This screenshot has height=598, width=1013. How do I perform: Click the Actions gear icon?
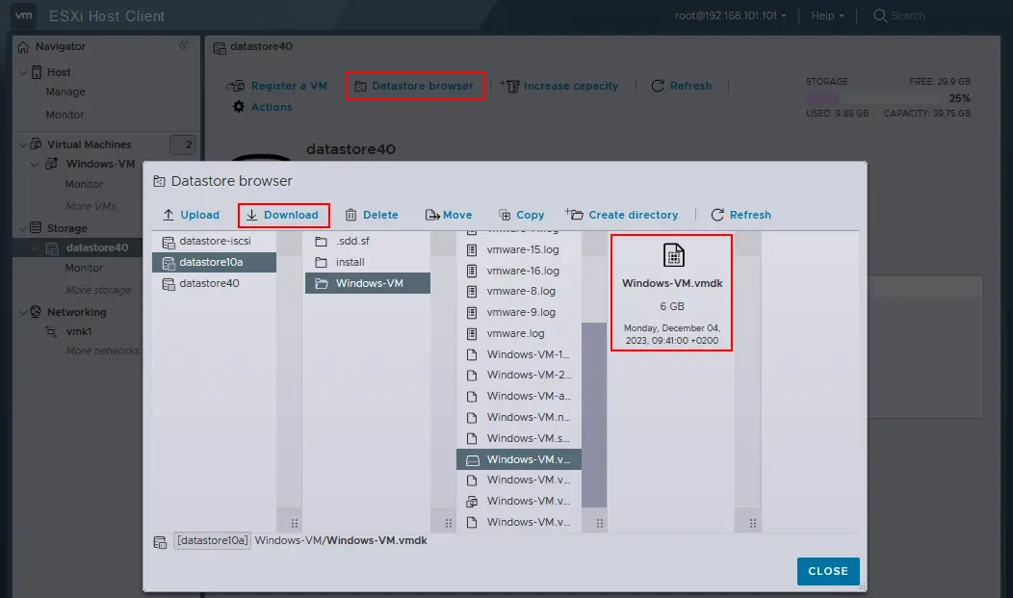click(239, 107)
